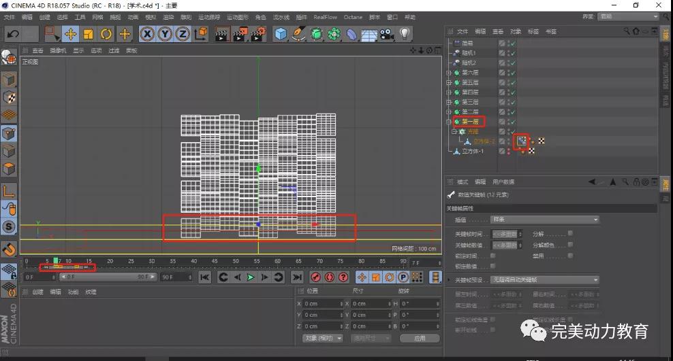The width and height of the screenshot is (673, 361).
Task: Add a Cube primitive object
Action: click(x=281, y=33)
